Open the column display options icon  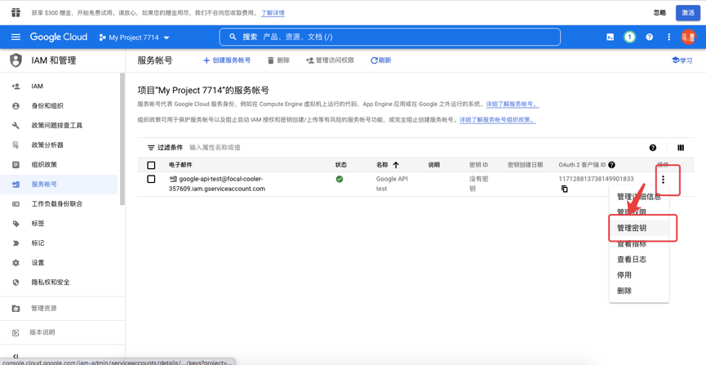(x=681, y=148)
